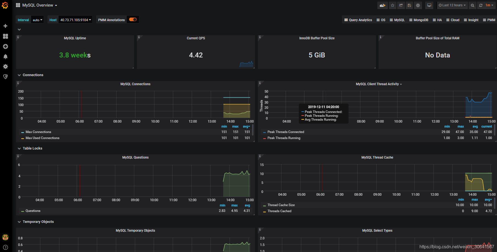This screenshot has height=252, width=497.
Task: Click info icon on MySQL Uptime panel
Action: [18, 37]
